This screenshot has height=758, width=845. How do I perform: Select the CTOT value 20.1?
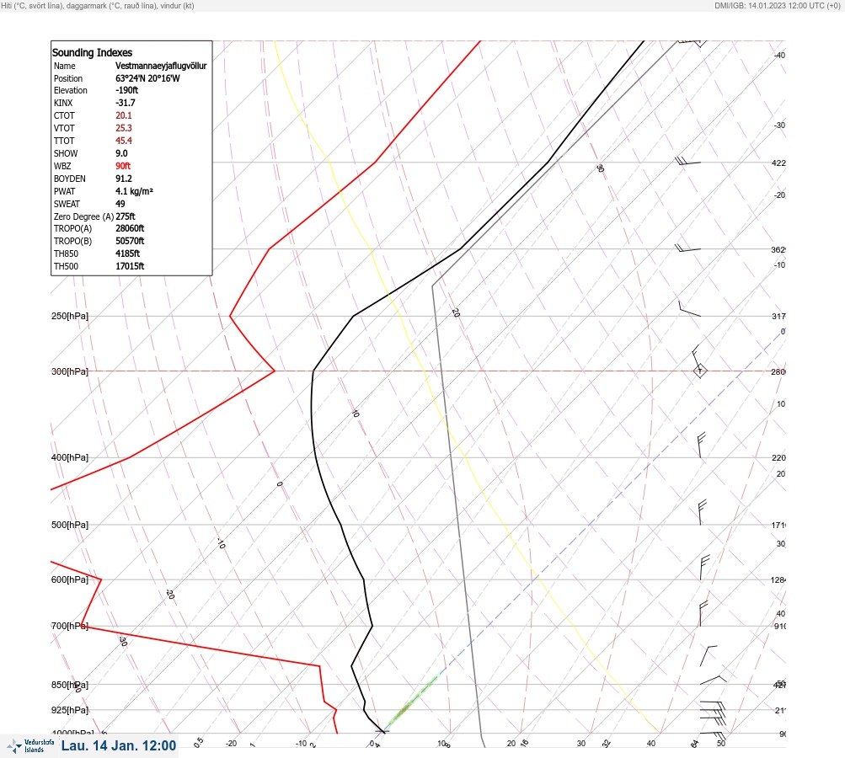(123, 115)
